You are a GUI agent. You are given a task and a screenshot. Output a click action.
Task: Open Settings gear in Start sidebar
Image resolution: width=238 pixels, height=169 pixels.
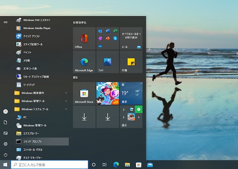tap(6, 144)
